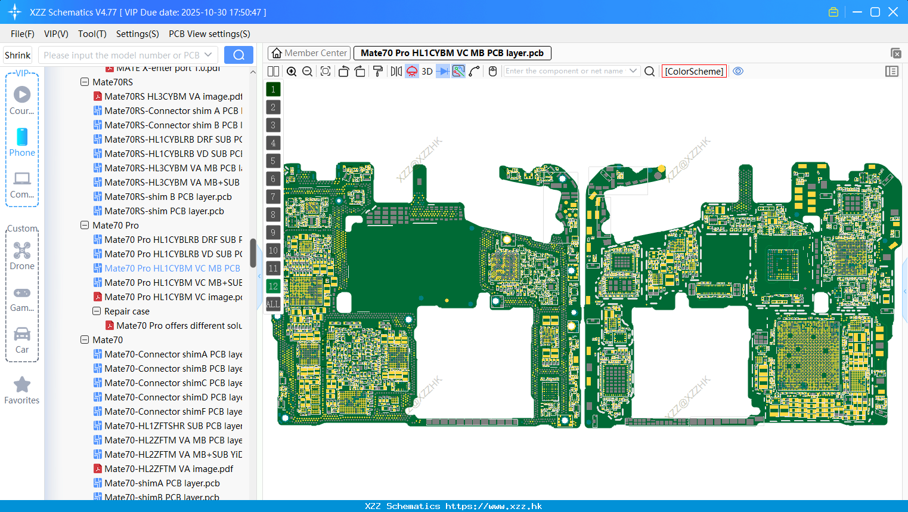Click the component or net name input
The height and width of the screenshot is (512, 908).
565,71
